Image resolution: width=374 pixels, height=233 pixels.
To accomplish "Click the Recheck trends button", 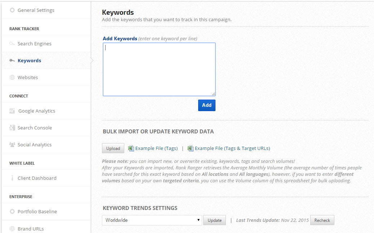I will [x=322, y=220].
